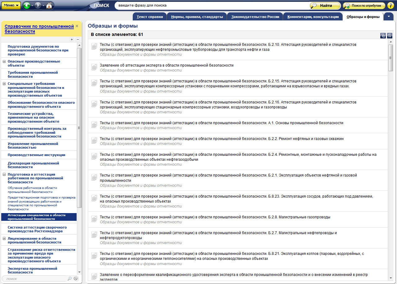Open Заявление об аттестации эксперта document

pos(167,65)
